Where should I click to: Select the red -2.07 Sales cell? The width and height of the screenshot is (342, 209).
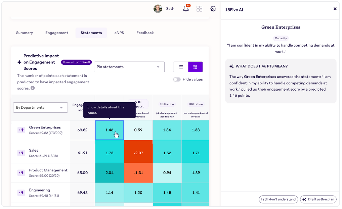(x=138, y=152)
